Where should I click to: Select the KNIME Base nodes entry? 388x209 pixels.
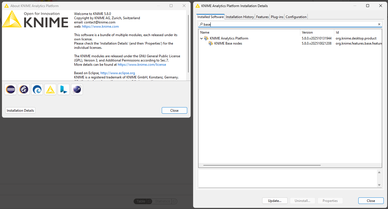(x=228, y=43)
